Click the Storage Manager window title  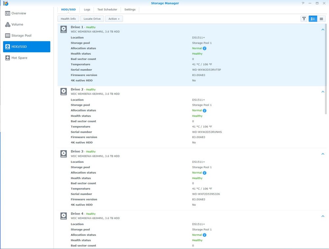165,3
